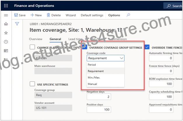Toggle the hamburger navigation menu
This screenshot has height=121, width=183.
tap(6, 15)
